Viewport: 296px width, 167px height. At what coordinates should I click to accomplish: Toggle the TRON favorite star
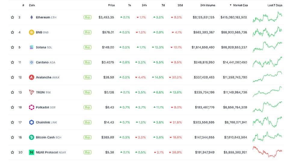pos(12,92)
